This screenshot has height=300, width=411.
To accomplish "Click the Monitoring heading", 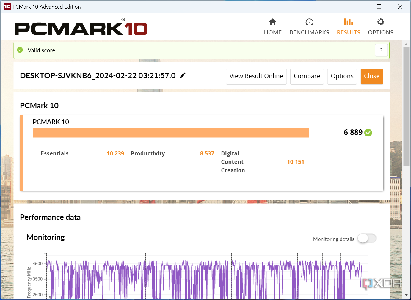I will [x=46, y=237].
